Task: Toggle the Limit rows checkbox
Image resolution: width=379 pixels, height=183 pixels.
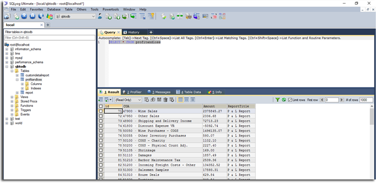Action: pos(290,100)
